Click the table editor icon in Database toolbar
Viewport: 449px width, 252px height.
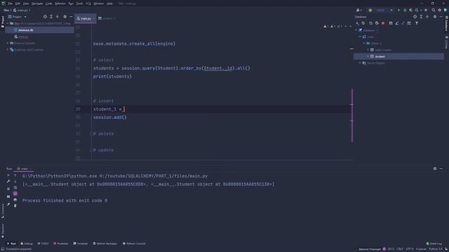tap(391, 23)
